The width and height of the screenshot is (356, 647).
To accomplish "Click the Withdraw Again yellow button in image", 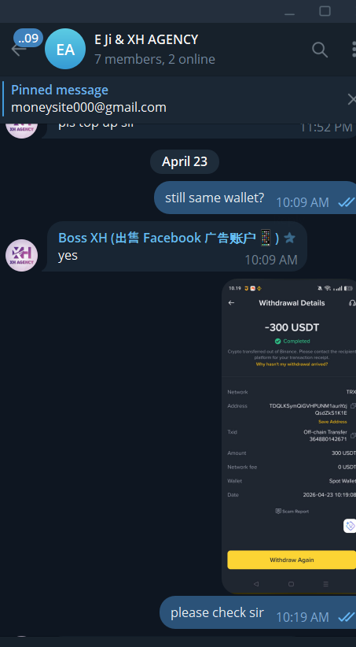I will [292, 560].
